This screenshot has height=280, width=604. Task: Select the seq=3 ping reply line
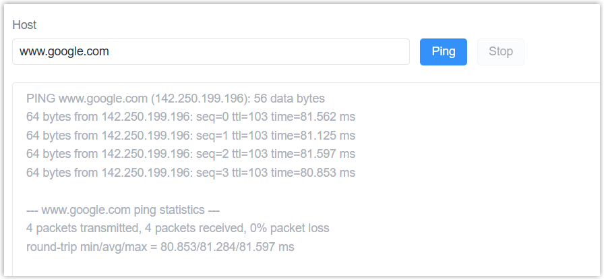click(190, 173)
